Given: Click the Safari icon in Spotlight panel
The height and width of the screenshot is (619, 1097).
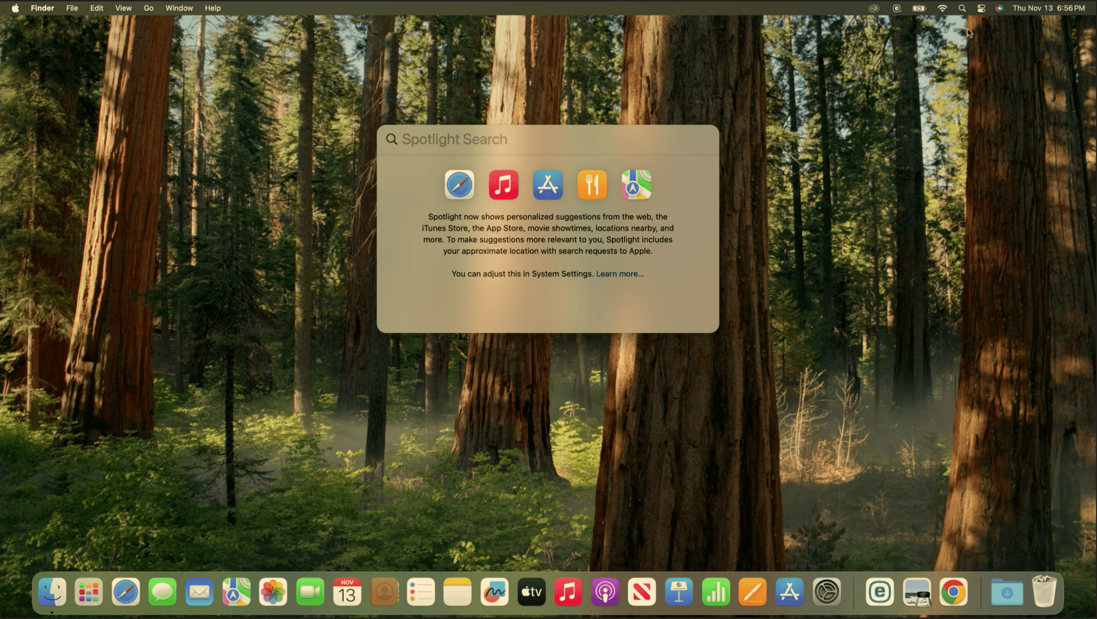Looking at the screenshot, I should coord(459,185).
